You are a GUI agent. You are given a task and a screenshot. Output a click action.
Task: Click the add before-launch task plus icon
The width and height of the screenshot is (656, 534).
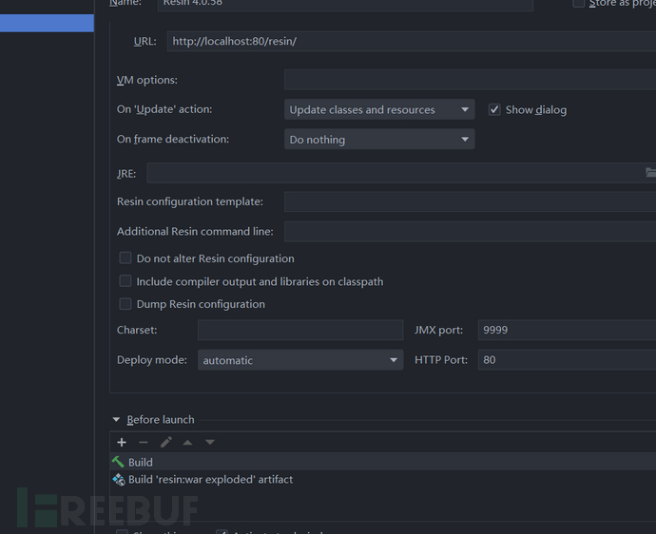(122, 442)
